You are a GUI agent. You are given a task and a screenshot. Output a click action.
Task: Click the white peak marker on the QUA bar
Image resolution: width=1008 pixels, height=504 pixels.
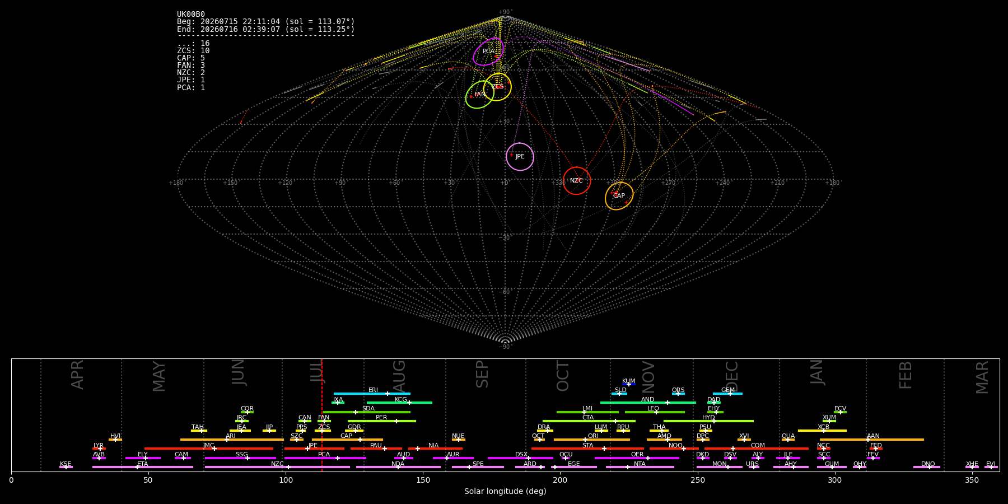(788, 440)
